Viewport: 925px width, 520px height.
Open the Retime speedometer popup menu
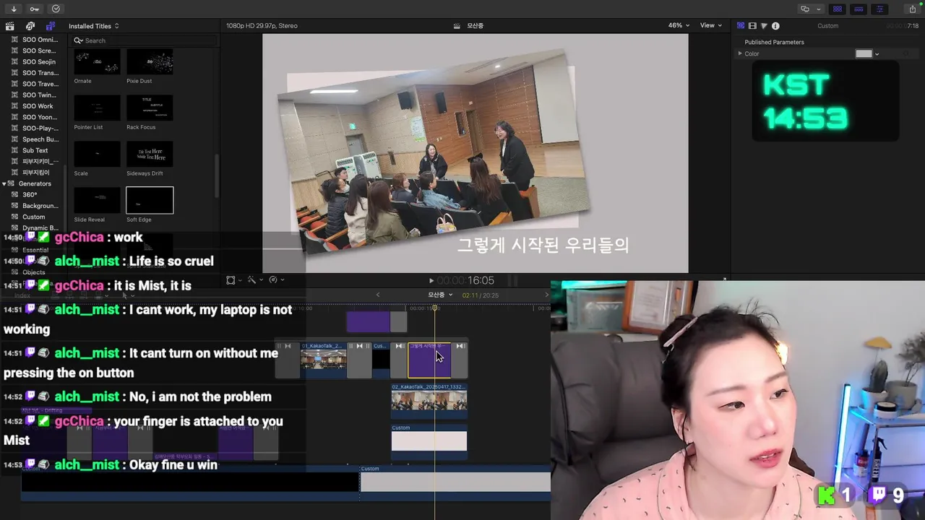276,280
